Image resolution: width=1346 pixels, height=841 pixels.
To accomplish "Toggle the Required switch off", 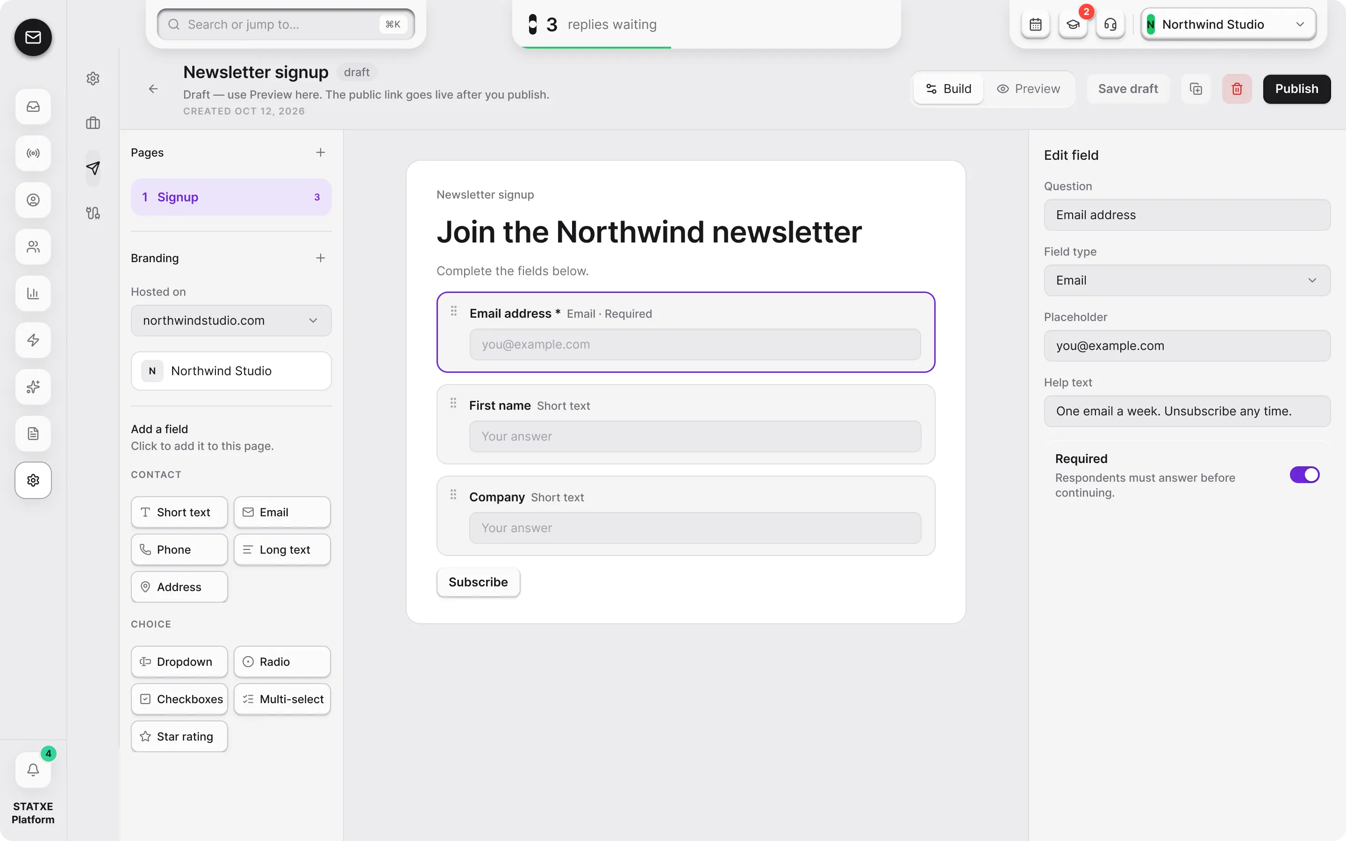I will point(1304,475).
